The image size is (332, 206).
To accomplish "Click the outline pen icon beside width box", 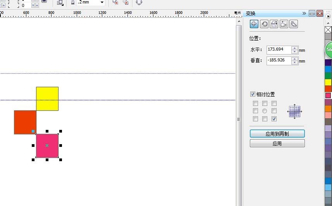I will pyautogui.click(x=73, y=2).
